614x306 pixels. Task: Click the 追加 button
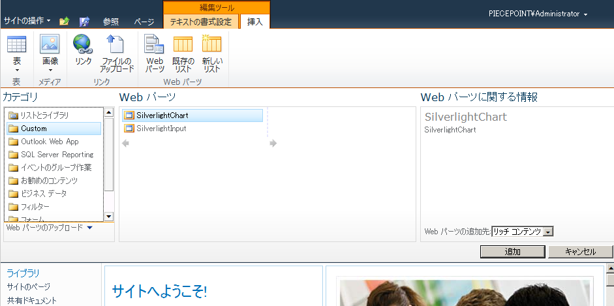(x=513, y=252)
